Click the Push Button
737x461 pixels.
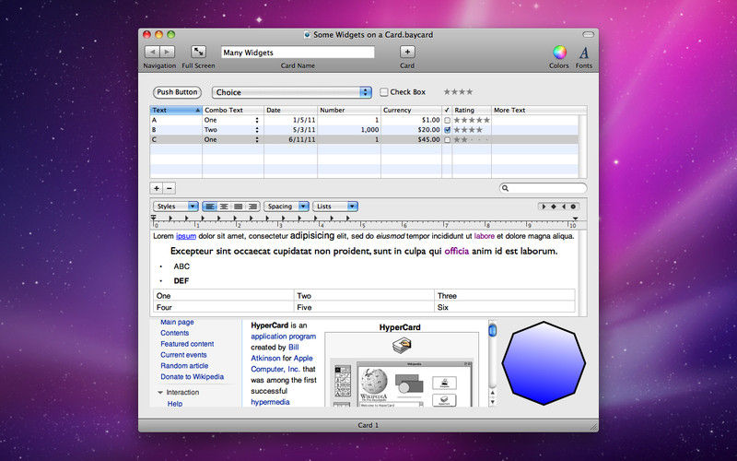177,92
